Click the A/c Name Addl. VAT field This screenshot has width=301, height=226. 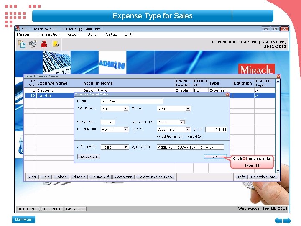(x=191, y=147)
